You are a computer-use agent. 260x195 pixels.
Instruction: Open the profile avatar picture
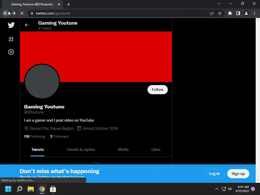pos(42,81)
